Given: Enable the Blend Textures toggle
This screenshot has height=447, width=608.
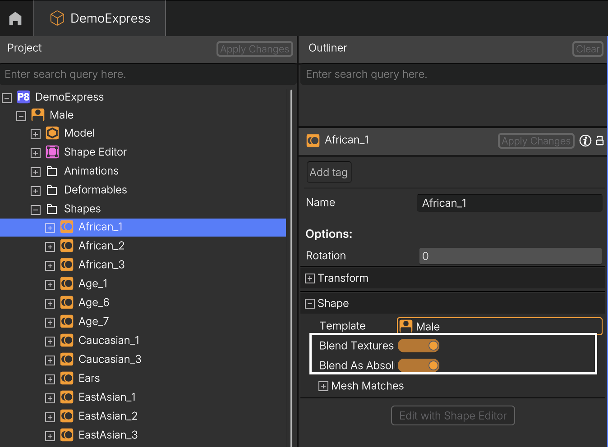Looking at the screenshot, I should pos(418,346).
